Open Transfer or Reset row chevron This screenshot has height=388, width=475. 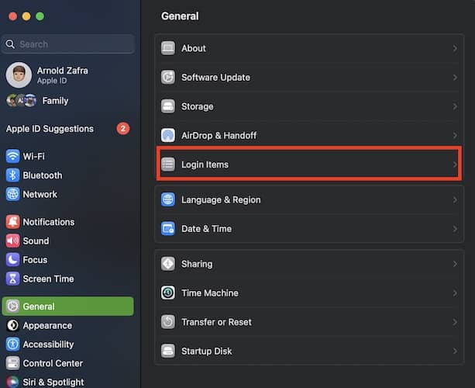[x=455, y=322]
